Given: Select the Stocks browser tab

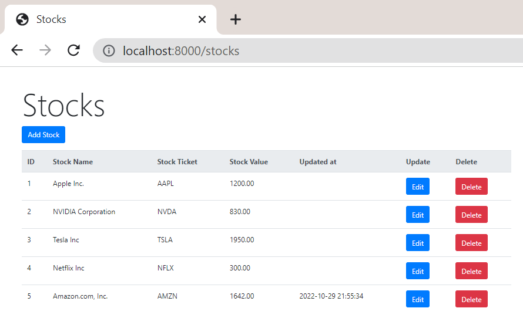Looking at the screenshot, I should [110, 19].
